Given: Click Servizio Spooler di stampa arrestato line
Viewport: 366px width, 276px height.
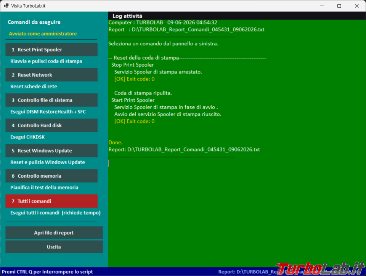Looking at the screenshot, I should coord(158,72).
